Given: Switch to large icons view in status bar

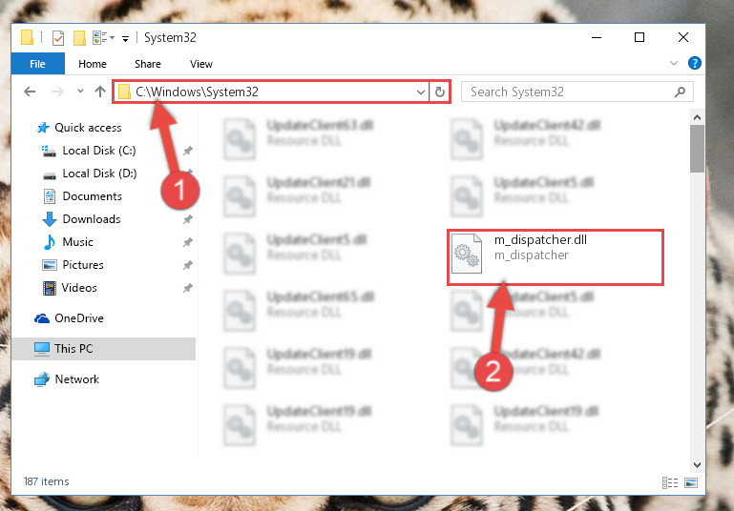Looking at the screenshot, I should pyautogui.click(x=691, y=482).
